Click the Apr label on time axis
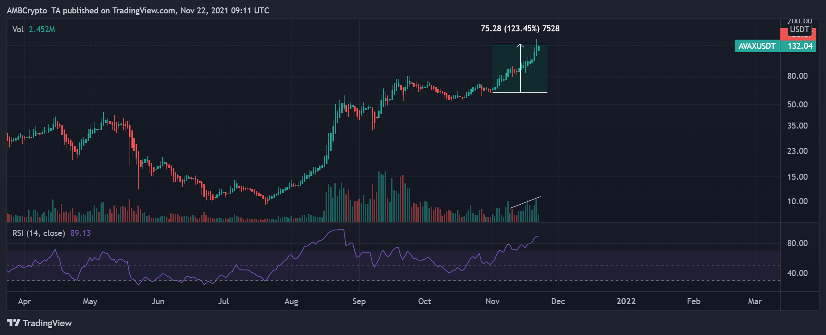Viewport: 826px width, 335px height. point(24,301)
